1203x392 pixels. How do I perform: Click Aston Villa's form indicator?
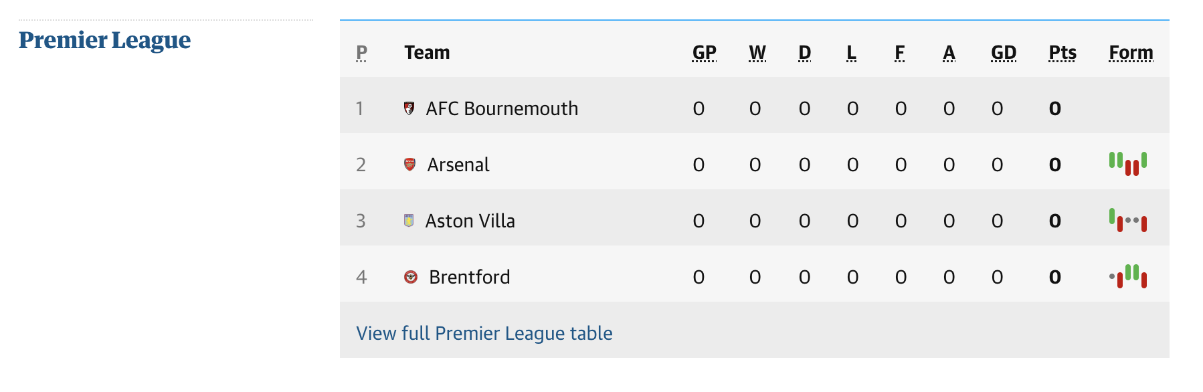[1128, 220]
